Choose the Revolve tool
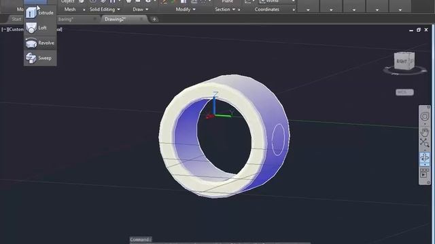The image size is (435, 244). [40, 43]
